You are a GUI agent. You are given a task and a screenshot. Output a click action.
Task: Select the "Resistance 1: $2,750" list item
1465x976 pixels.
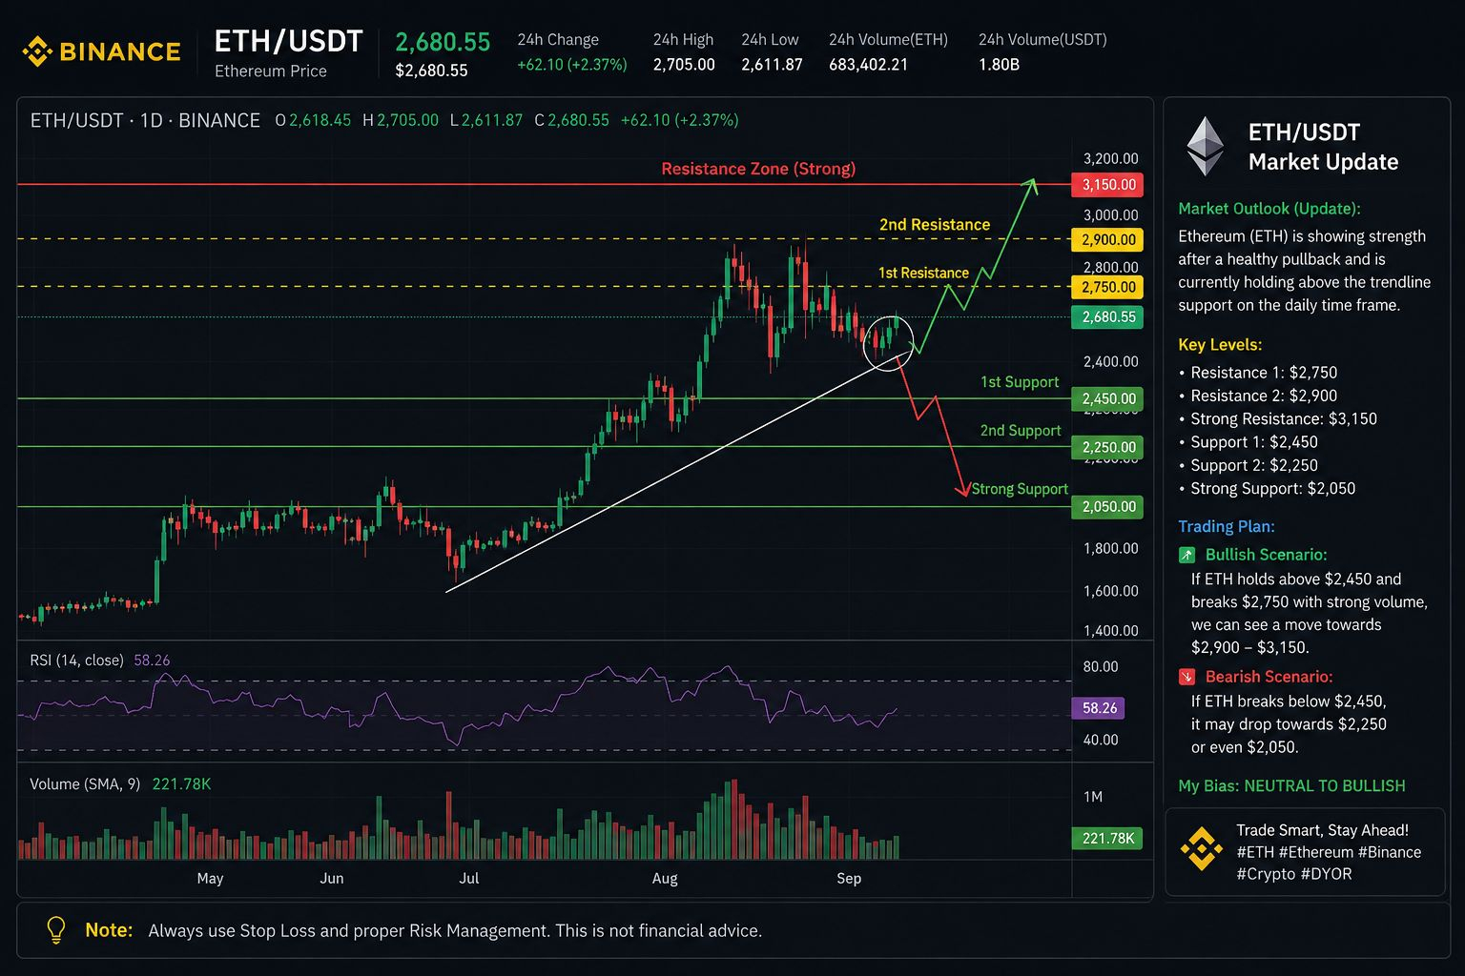coord(1258,373)
